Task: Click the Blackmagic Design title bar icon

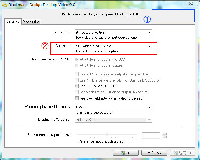Action: pos(5,5)
